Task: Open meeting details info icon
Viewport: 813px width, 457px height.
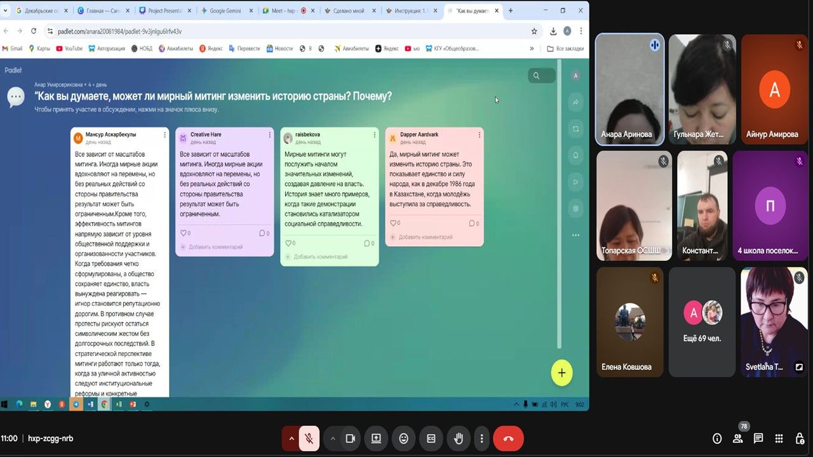Action: click(717, 439)
